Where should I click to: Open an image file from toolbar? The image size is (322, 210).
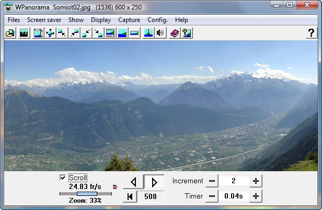pyautogui.click(x=10, y=33)
